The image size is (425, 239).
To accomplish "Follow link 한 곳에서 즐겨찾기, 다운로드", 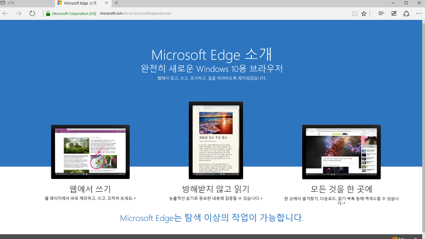I will pos(341,201).
